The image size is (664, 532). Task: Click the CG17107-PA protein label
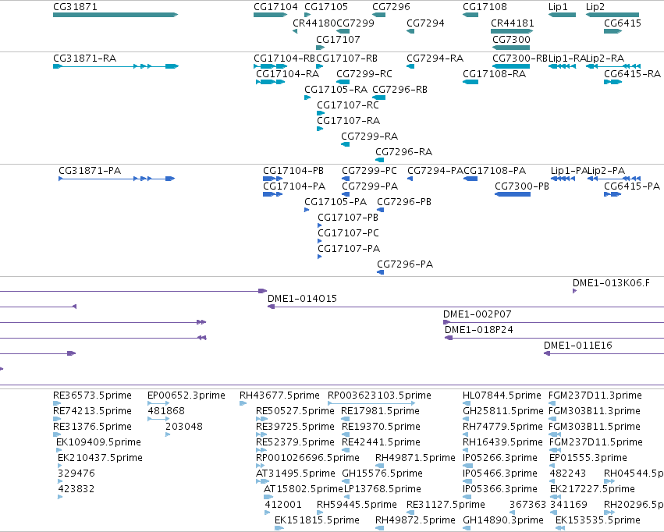click(349, 248)
